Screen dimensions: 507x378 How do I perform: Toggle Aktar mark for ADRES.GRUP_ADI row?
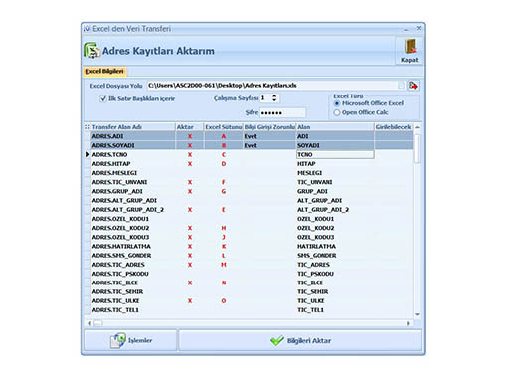[x=190, y=191]
